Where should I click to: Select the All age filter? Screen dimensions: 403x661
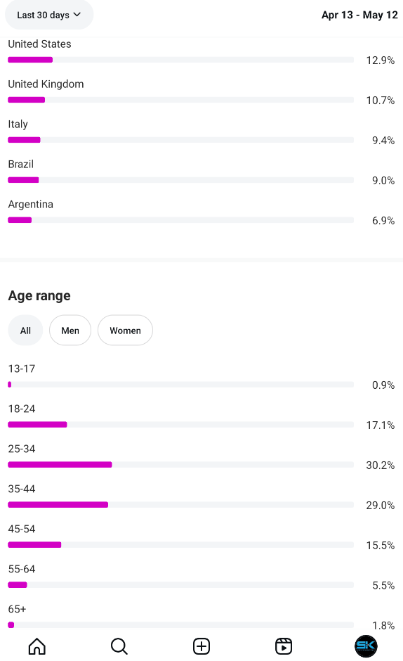(25, 330)
